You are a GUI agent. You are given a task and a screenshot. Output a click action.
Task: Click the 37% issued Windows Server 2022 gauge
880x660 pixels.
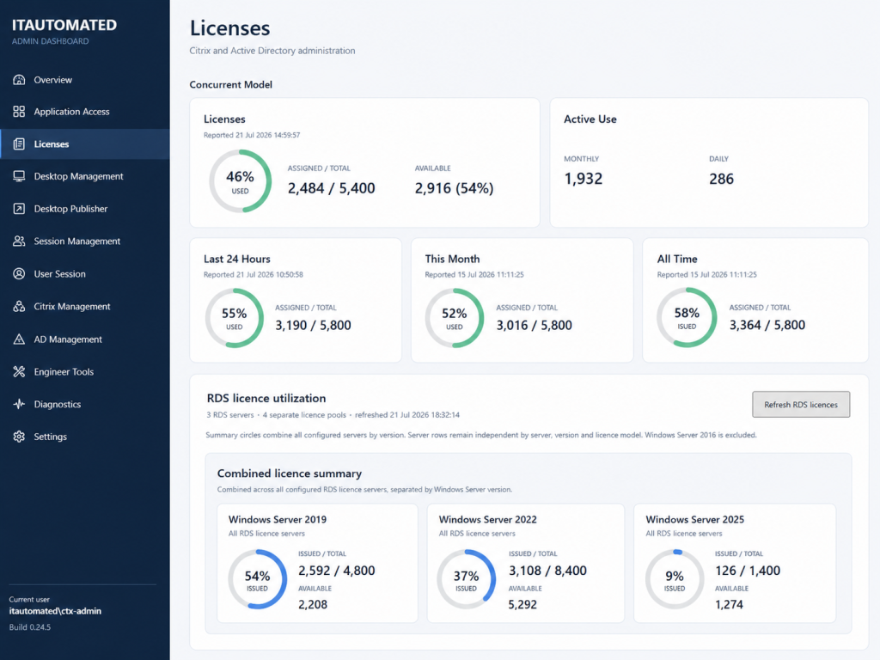(467, 580)
